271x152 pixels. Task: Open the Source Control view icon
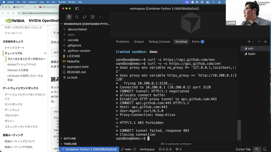click(84, 17)
